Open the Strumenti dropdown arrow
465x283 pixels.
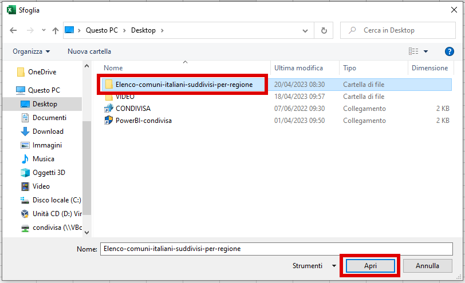pyautogui.click(x=334, y=266)
